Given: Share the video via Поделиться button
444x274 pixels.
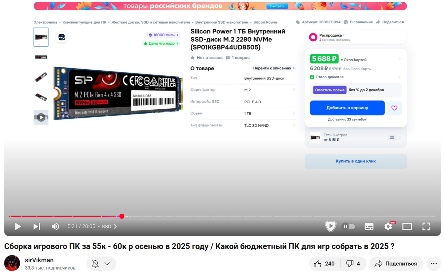Looking at the screenshot, I should click(396, 264).
